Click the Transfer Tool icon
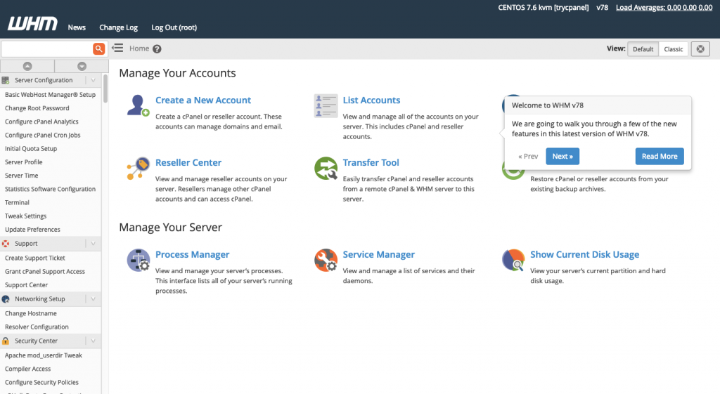720x394 pixels. point(326,169)
